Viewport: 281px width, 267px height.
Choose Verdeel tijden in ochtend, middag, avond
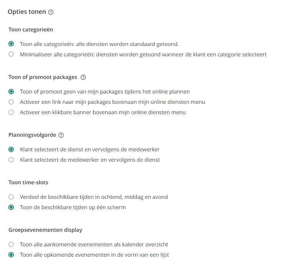click(11, 197)
